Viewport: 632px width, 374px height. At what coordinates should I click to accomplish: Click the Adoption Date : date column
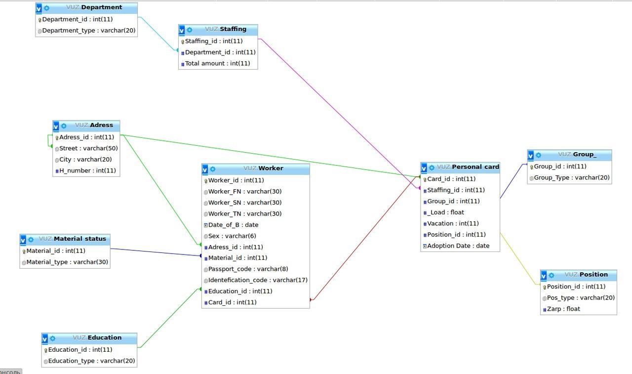[x=460, y=246]
